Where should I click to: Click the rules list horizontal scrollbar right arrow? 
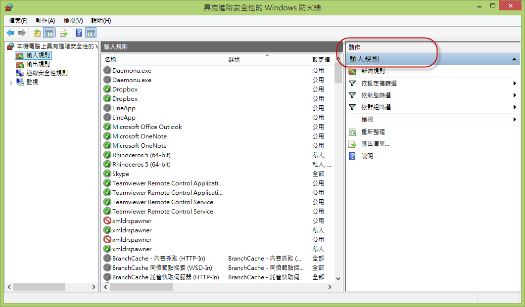[330, 287]
